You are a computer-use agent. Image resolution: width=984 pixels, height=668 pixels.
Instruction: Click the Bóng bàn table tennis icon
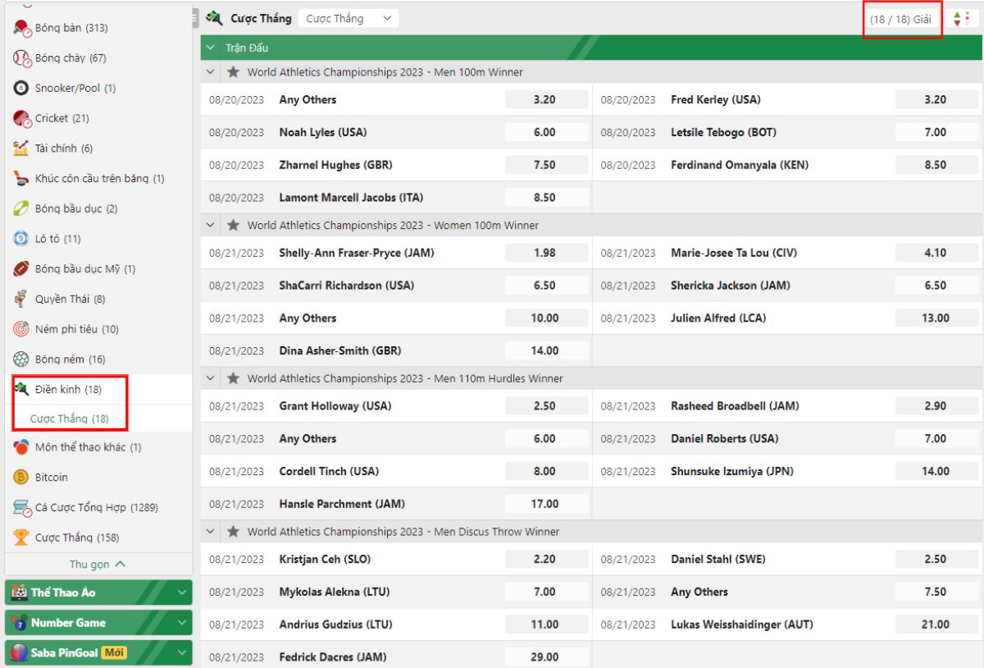click(x=21, y=28)
